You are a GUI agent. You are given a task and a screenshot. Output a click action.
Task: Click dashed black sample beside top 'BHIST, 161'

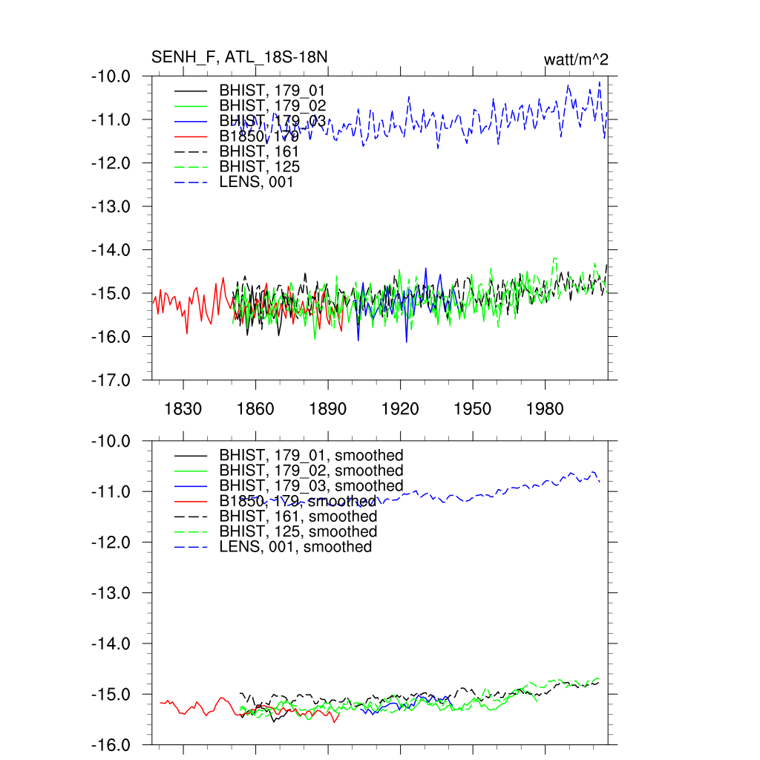189,151
